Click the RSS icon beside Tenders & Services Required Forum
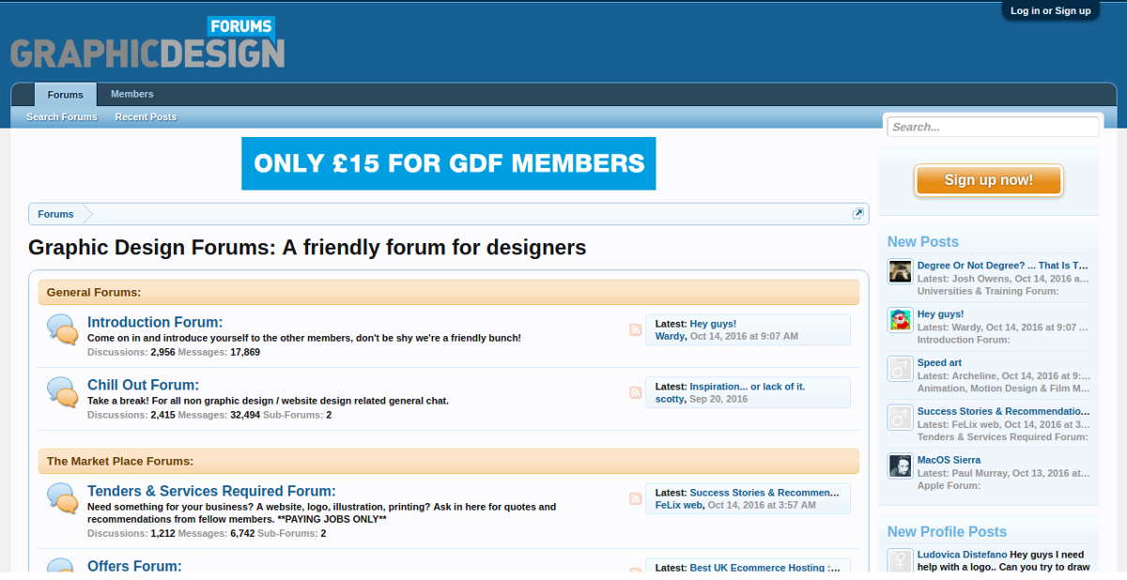The width and height of the screenshot is (1127, 580). click(x=635, y=498)
